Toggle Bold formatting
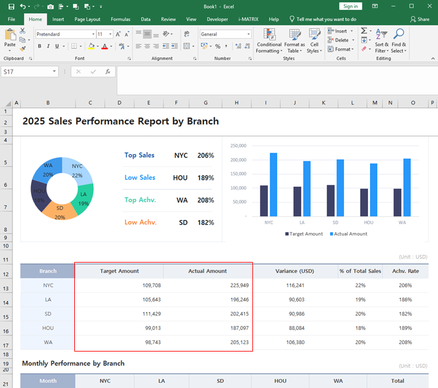 pos(40,46)
